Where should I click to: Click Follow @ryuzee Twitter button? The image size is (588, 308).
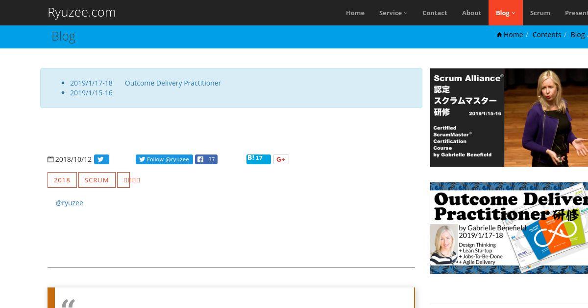tap(164, 159)
